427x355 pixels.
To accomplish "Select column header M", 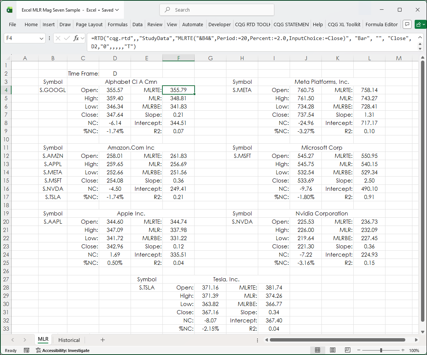I will [x=399, y=58].
